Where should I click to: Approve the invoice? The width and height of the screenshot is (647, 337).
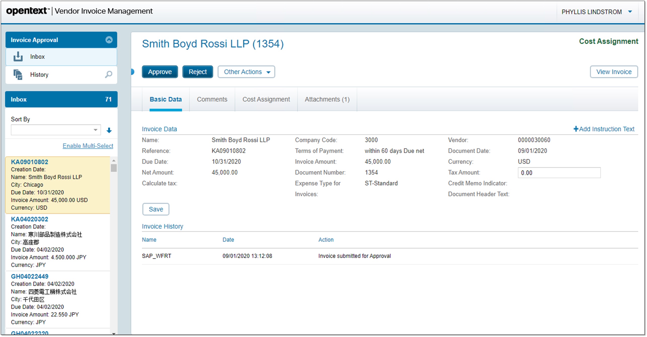[160, 72]
